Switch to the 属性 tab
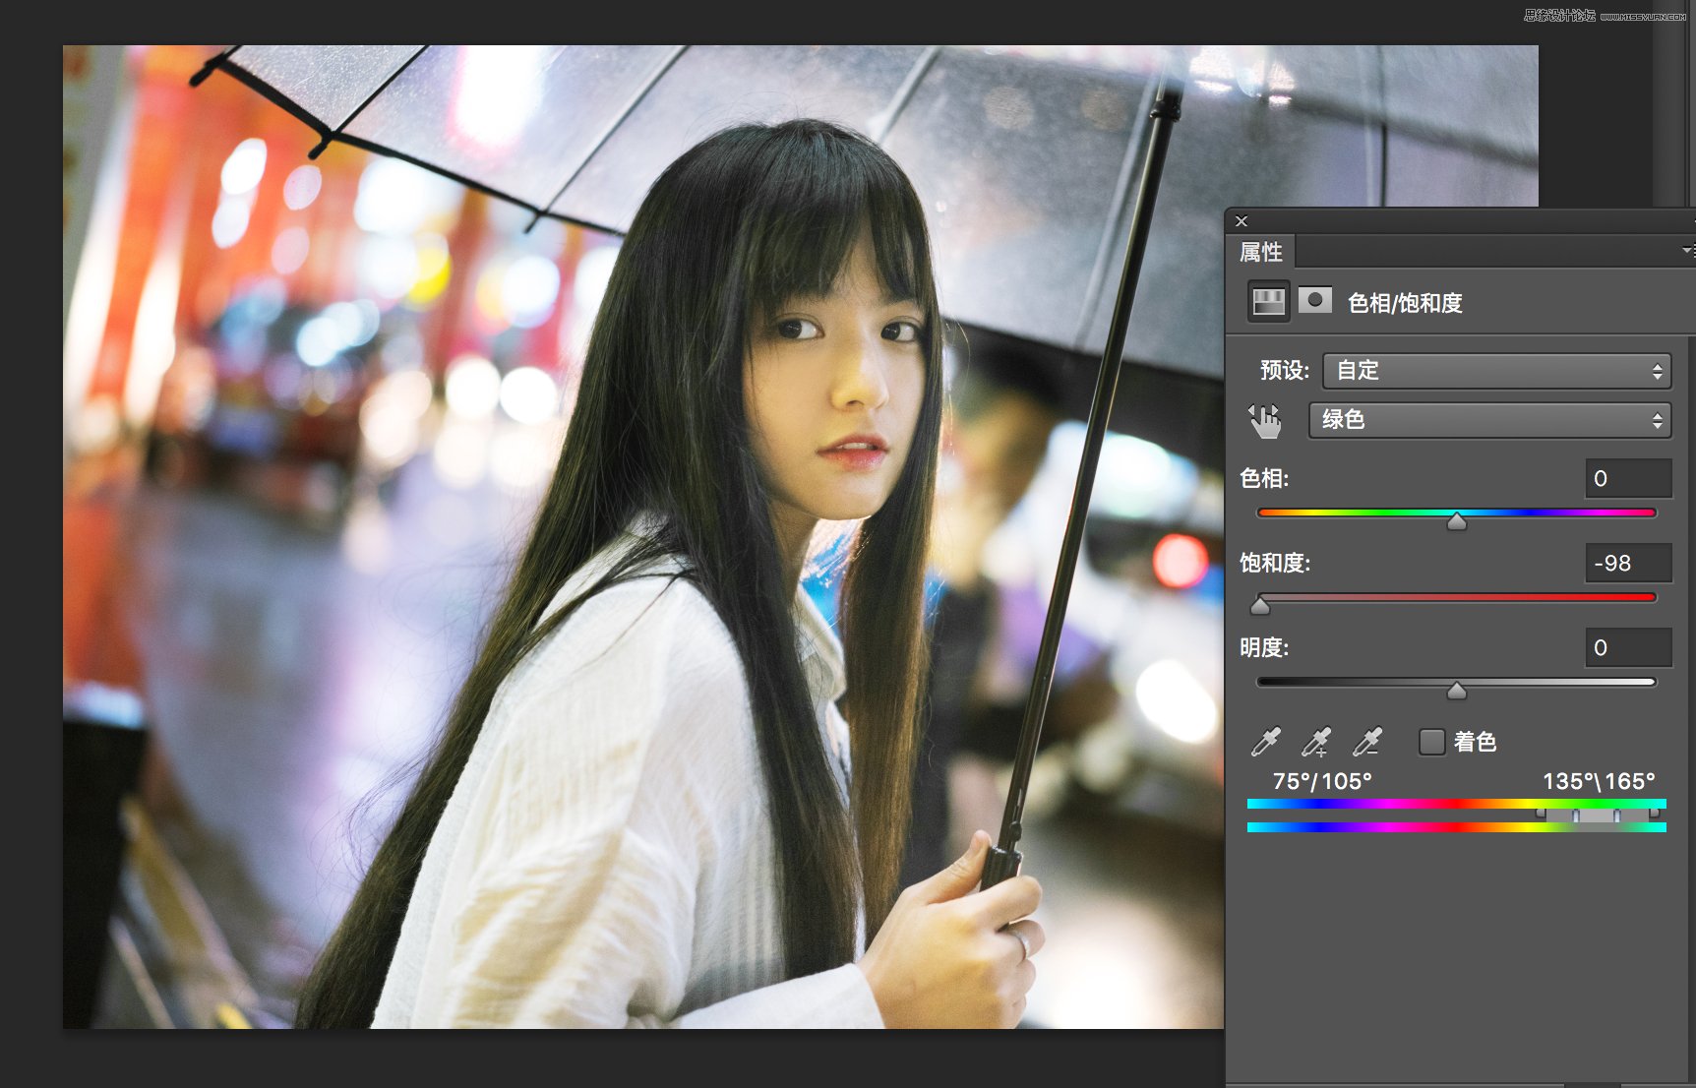Viewport: 1696px width, 1088px height. 1262,252
